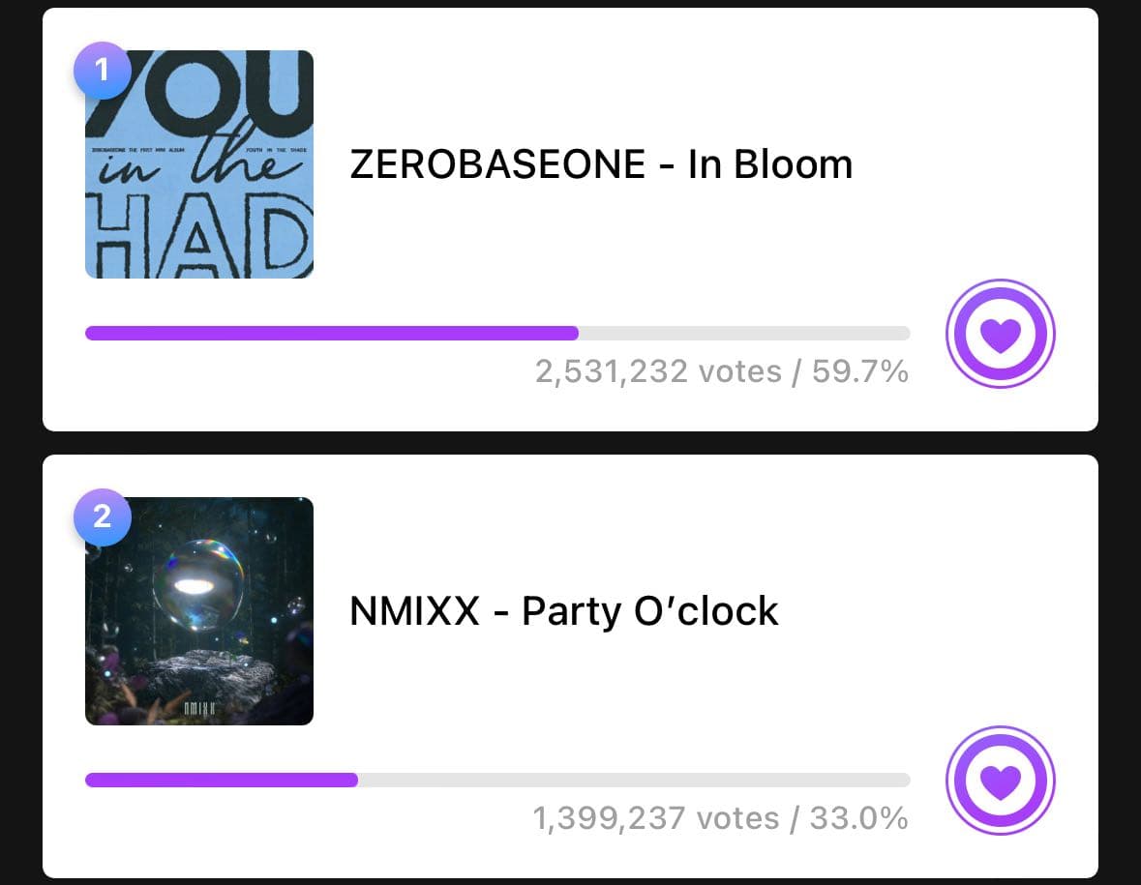
Task: Click the gray unfilled part of ZEROBASEONE's bar
Action: coord(743,334)
